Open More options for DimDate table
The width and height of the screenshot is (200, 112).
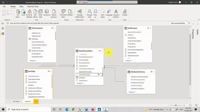[x=51, y=71]
